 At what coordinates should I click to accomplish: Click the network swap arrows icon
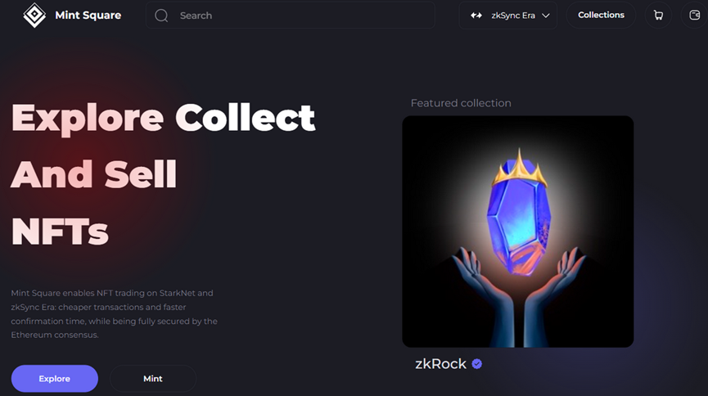[x=476, y=16]
